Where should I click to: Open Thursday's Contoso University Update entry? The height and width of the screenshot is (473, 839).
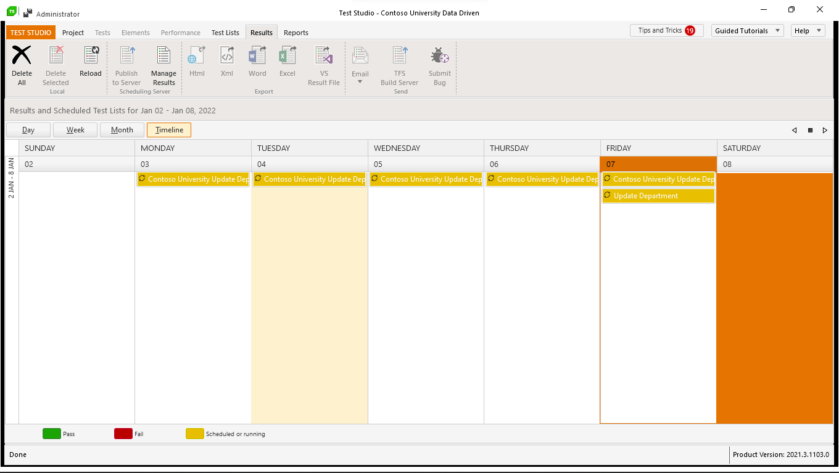[543, 179]
